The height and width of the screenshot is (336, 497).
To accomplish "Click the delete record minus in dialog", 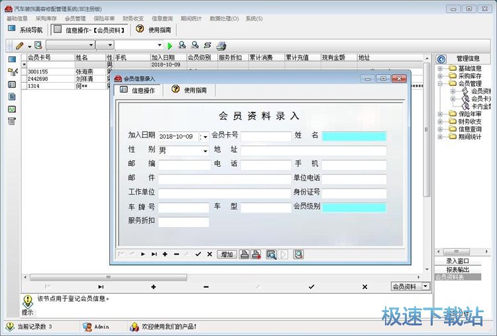I will [176, 255].
